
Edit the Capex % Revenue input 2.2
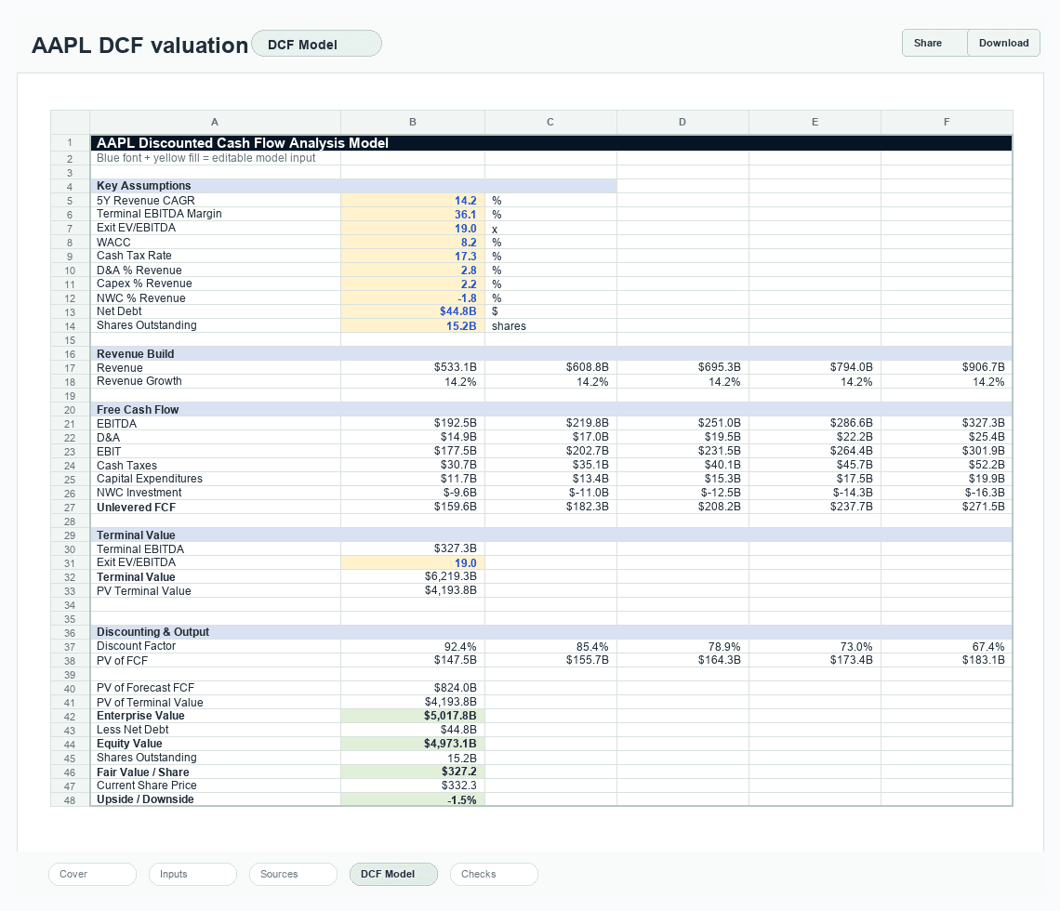click(412, 284)
